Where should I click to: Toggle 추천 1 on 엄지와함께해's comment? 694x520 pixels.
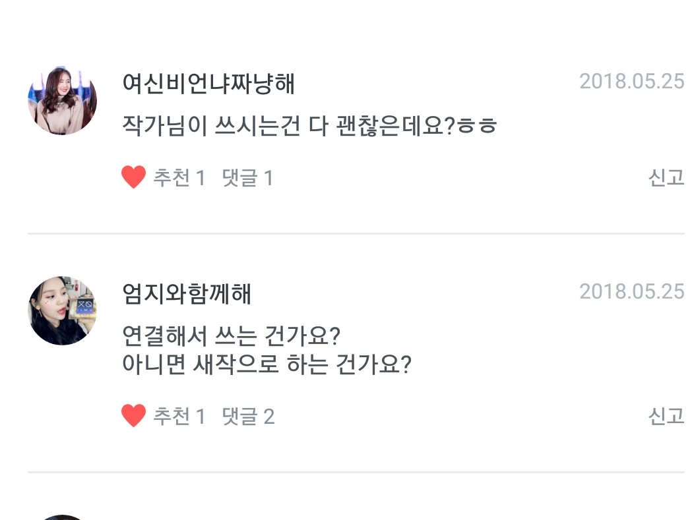(179, 417)
